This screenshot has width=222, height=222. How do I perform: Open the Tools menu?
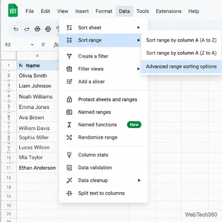tap(143, 11)
